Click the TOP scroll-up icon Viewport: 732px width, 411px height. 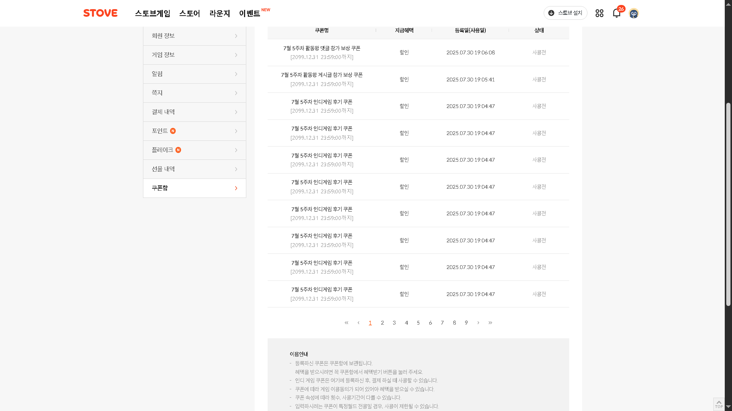pos(719,404)
